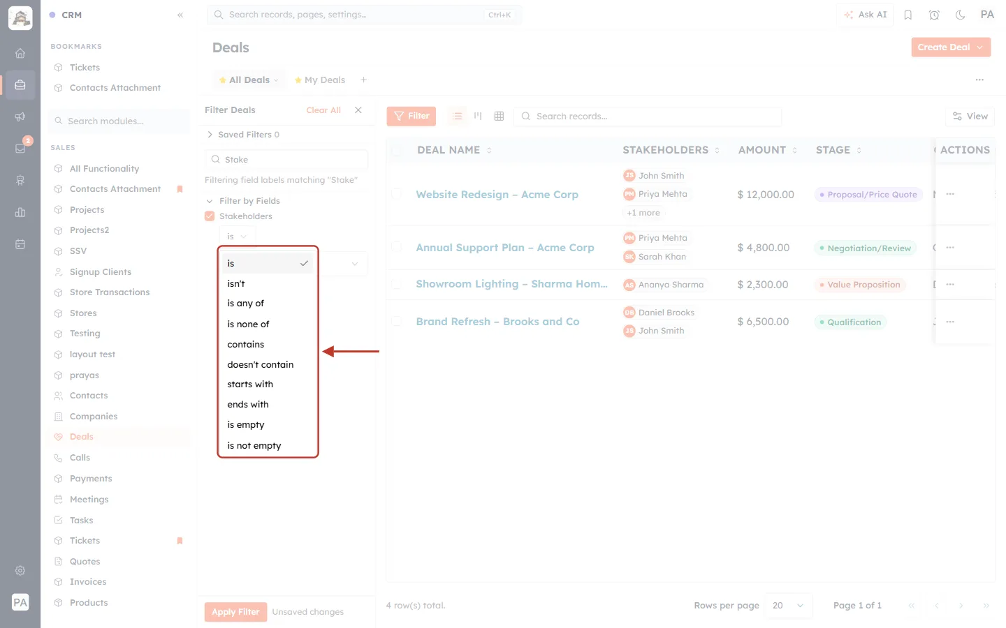Open the Website Redesign – Acme Corp deal

(x=497, y=195)
